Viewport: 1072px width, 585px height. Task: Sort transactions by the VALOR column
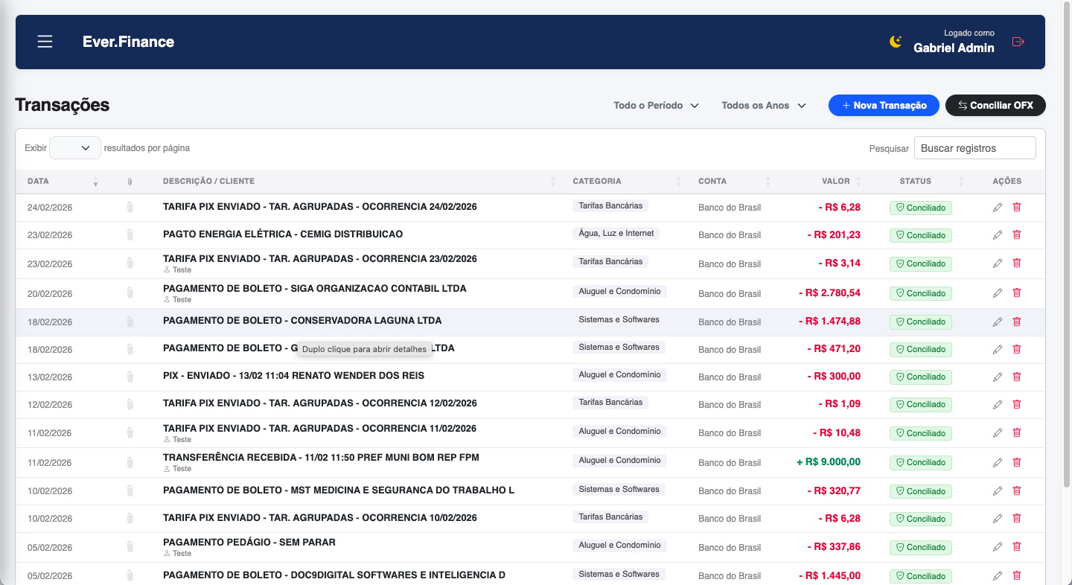coord(834,181)
